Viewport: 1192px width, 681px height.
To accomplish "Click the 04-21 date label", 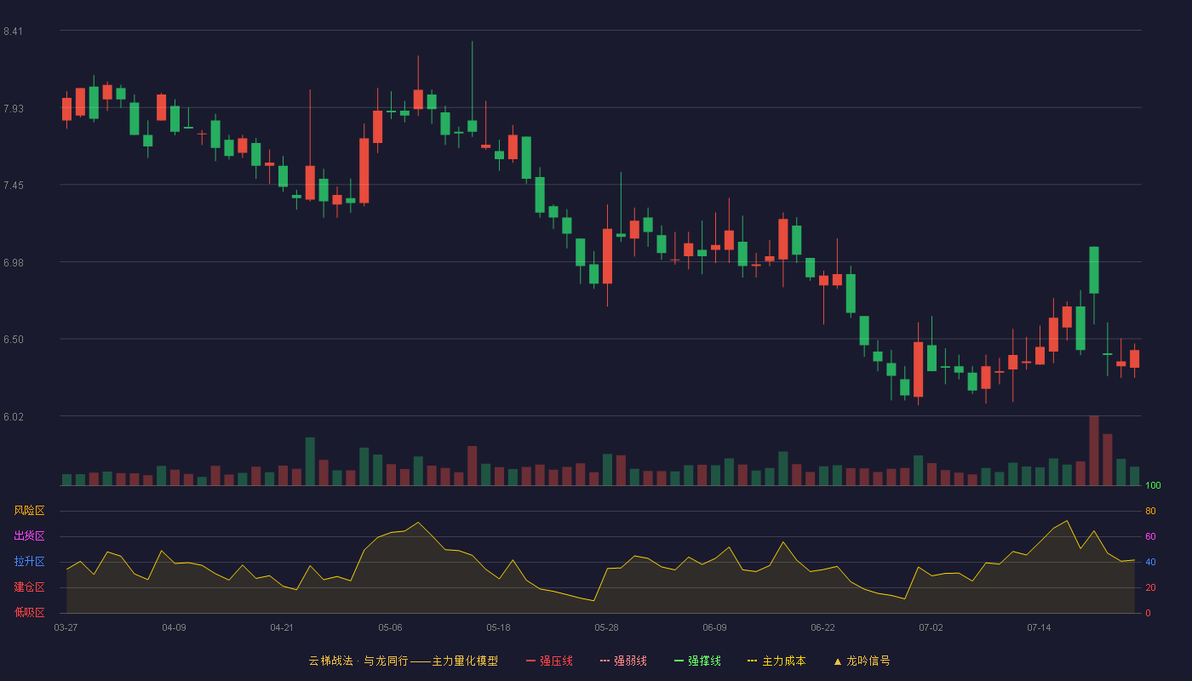I will (x=282, y=627).
